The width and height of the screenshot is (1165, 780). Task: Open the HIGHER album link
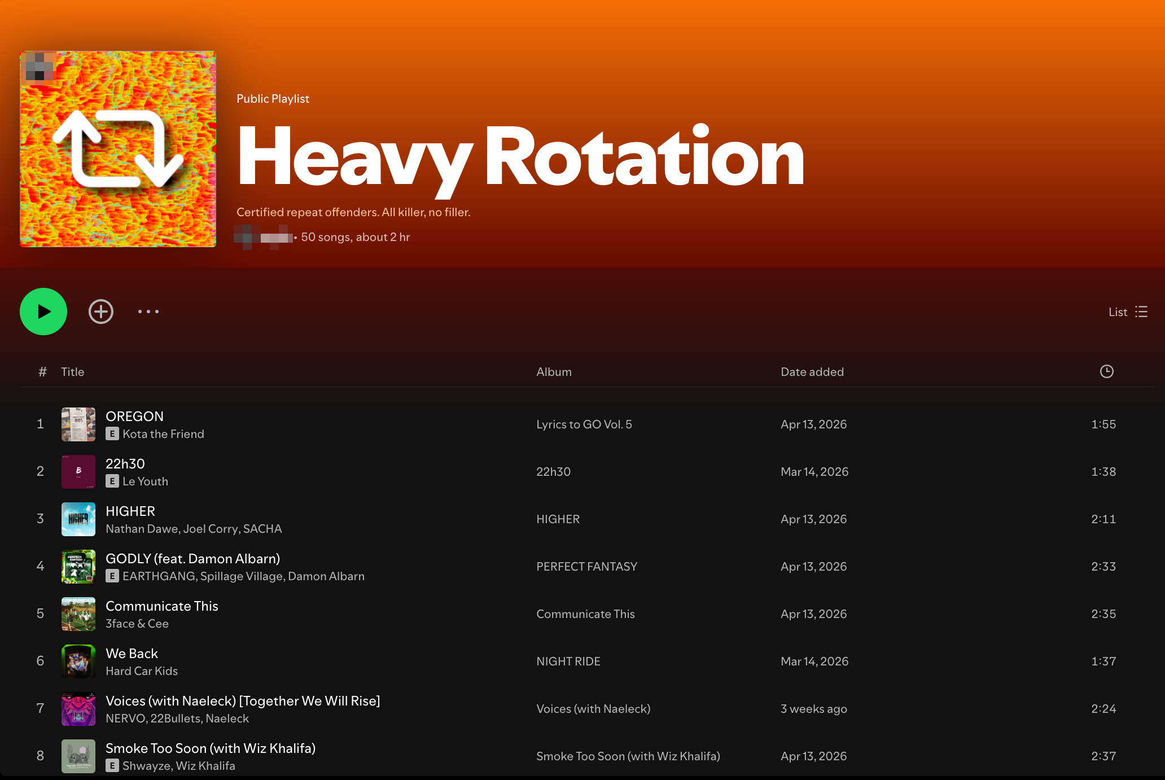558,519
